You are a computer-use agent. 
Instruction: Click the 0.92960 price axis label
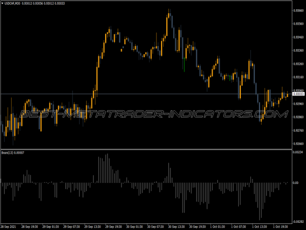coord(298,104)
